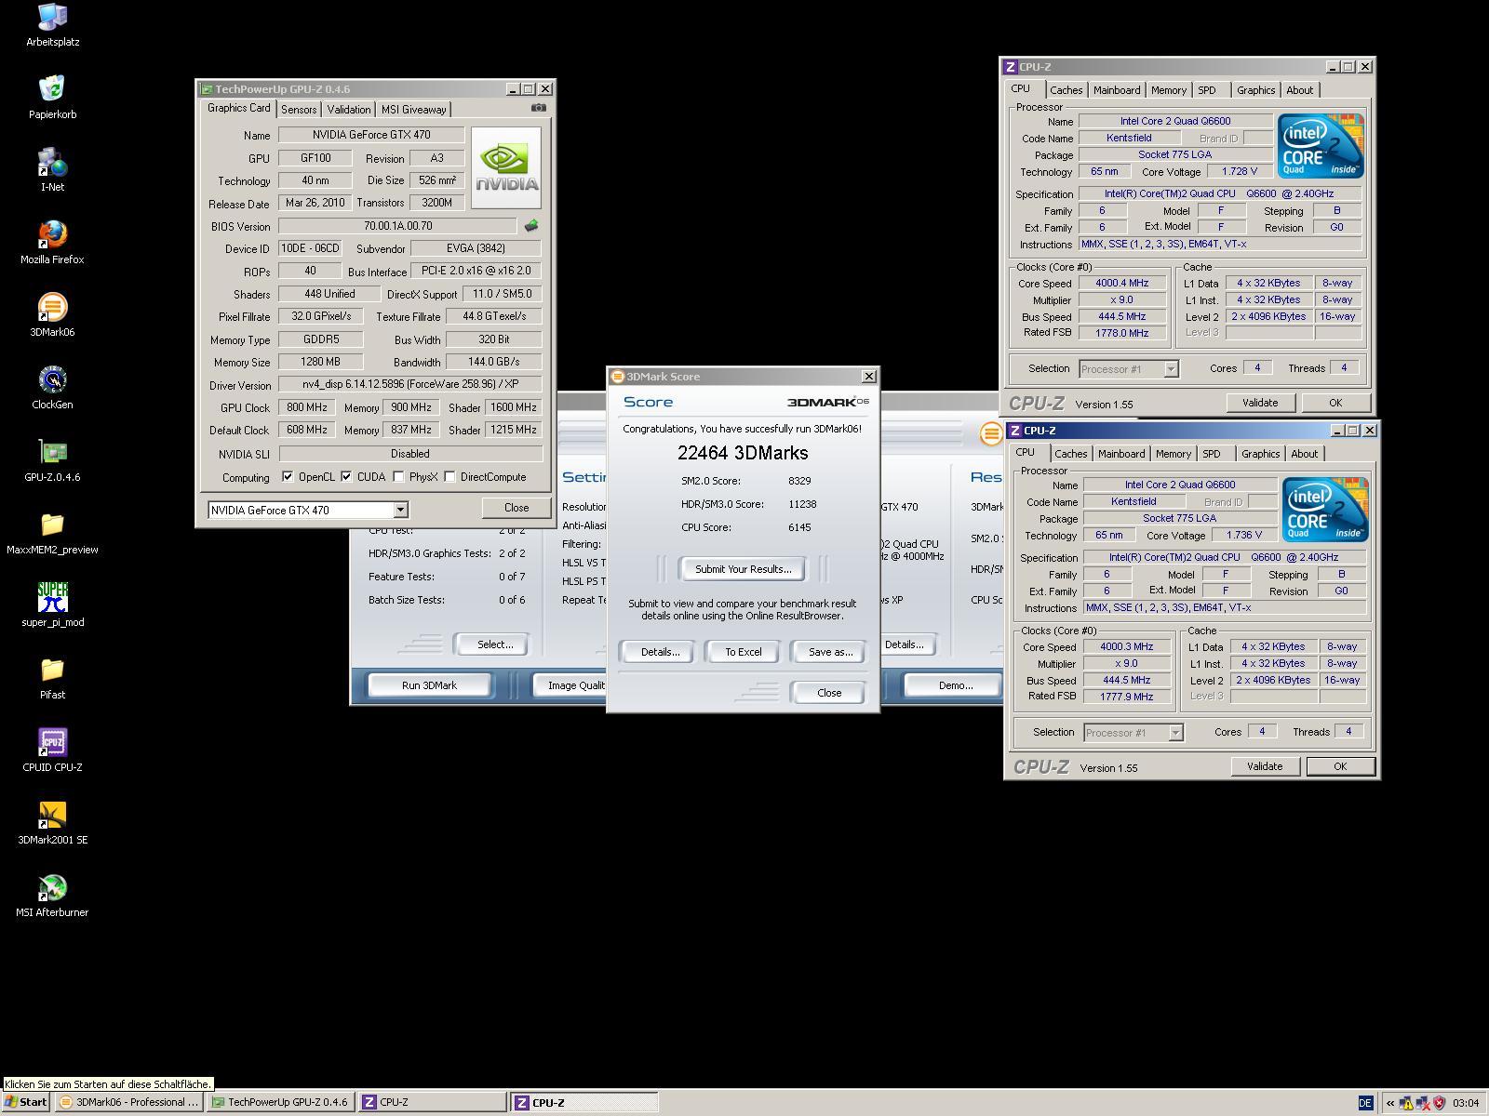Open GPU-Z.0.4.6 desktop icon

tap(52, 459)
